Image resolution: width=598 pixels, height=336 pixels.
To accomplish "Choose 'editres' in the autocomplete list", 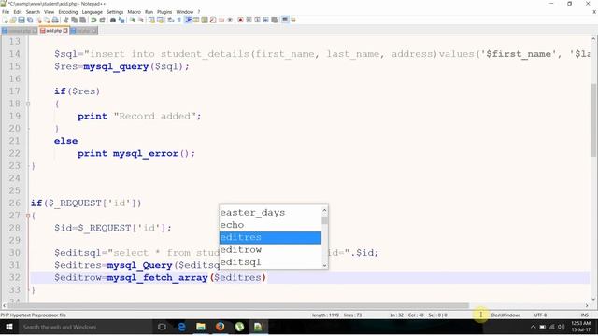I will pos(270,237).
